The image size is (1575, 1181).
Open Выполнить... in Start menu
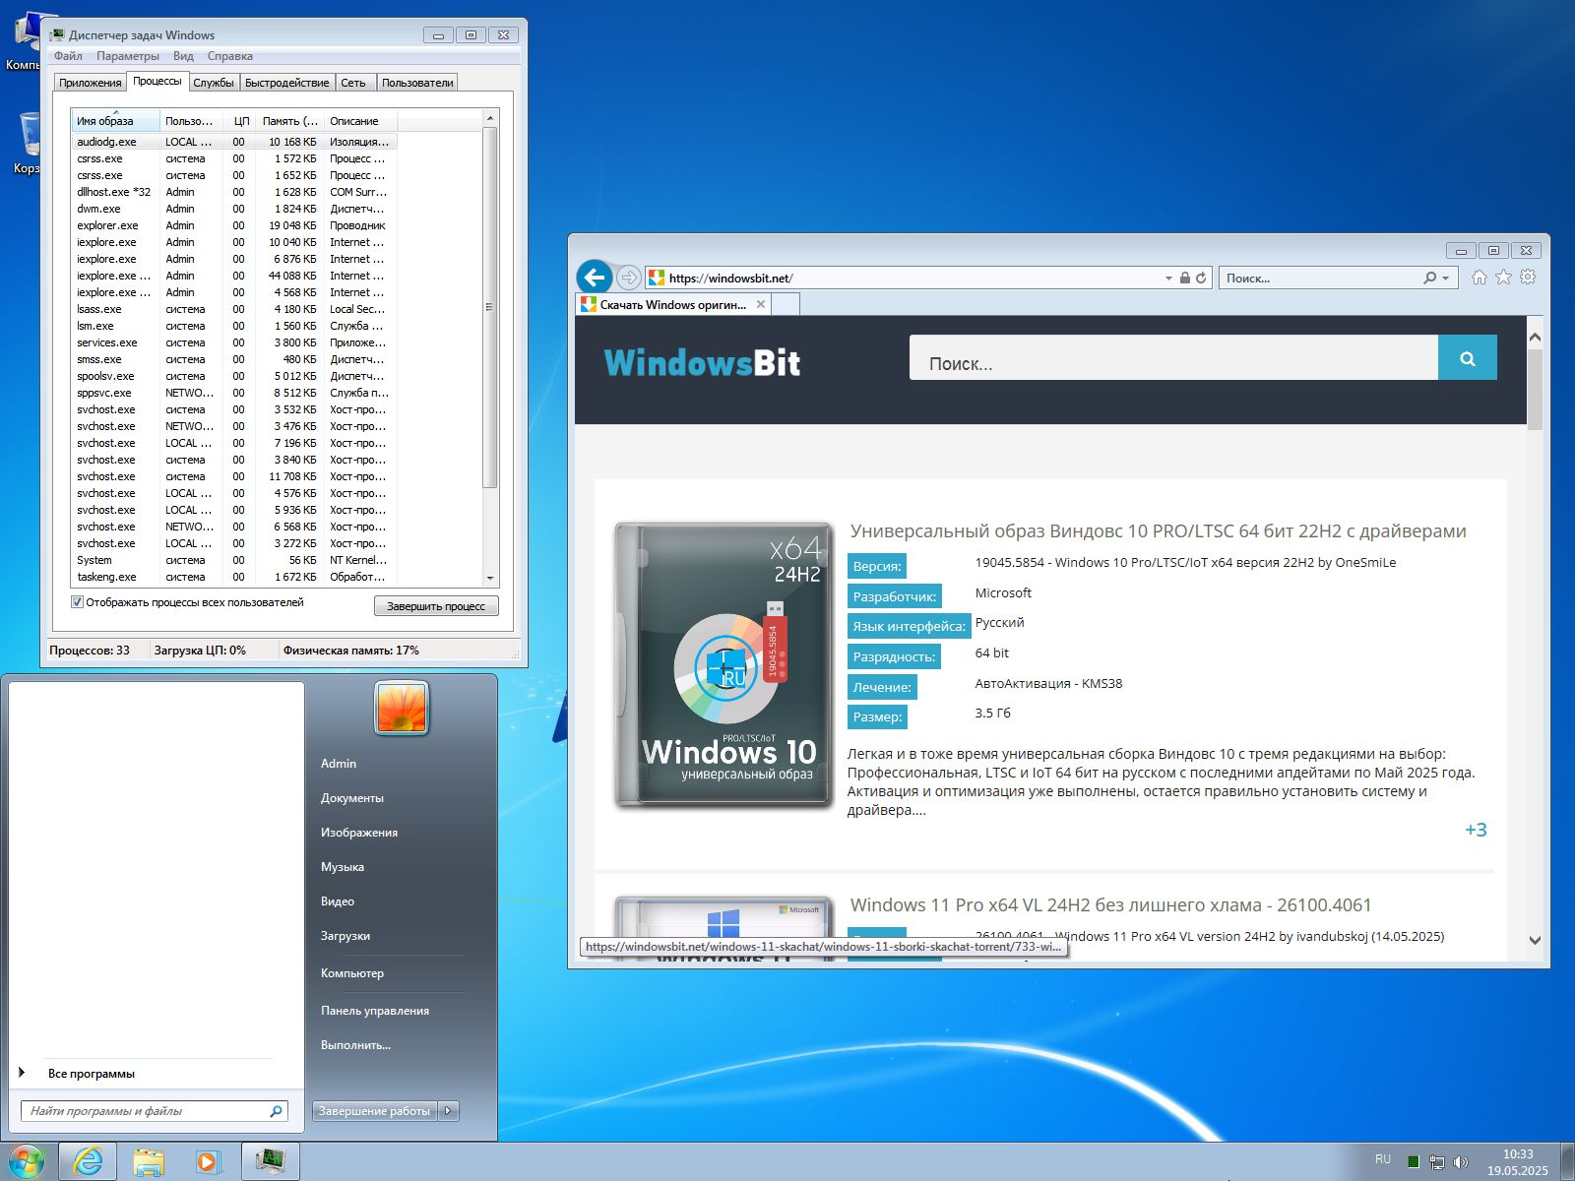355,1045
